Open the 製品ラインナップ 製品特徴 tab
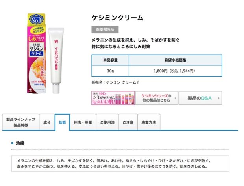This screenshot has height=186, width=244. [21, 122]
